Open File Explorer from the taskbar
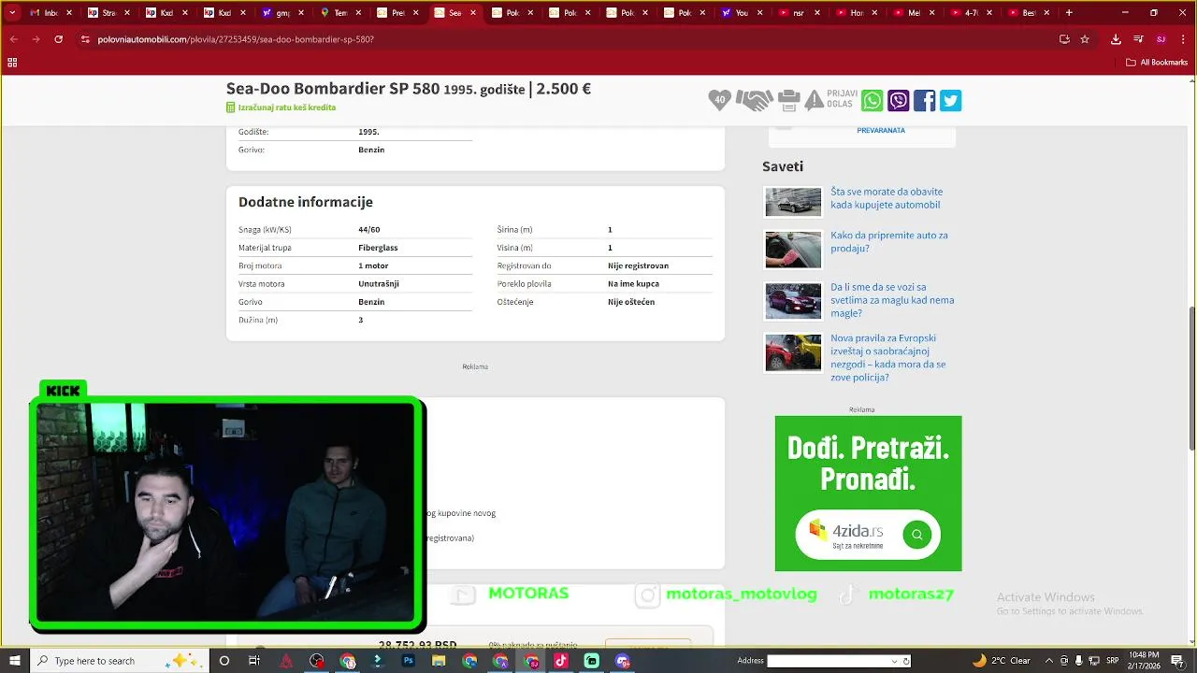The width and height of the screenshot is (1197, 673). pyautogui.click(x=439, y=661)
